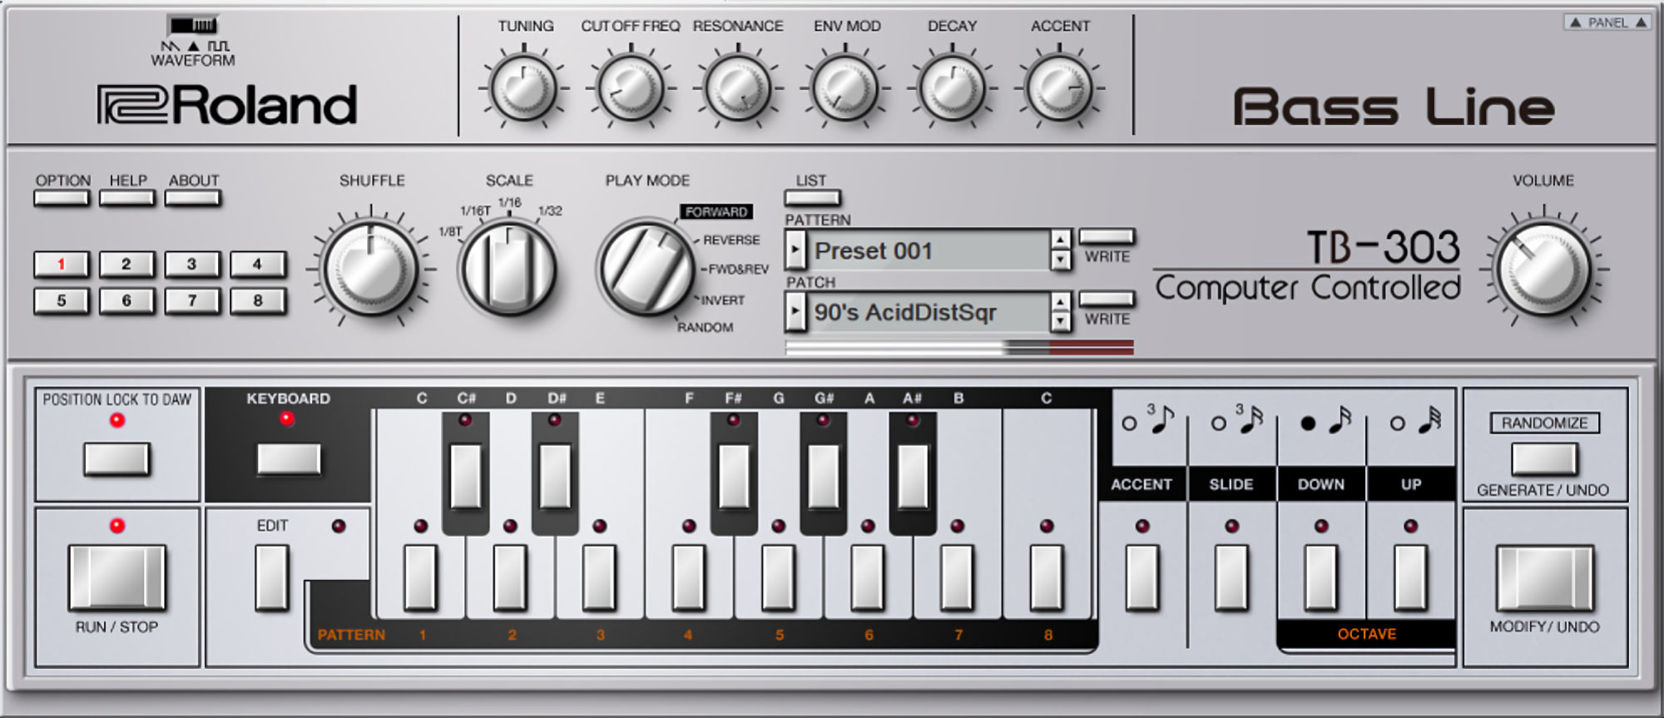Toggle the Waveform switch
The width and height of the screenshot is (1664, 718).
coord(193,25)
